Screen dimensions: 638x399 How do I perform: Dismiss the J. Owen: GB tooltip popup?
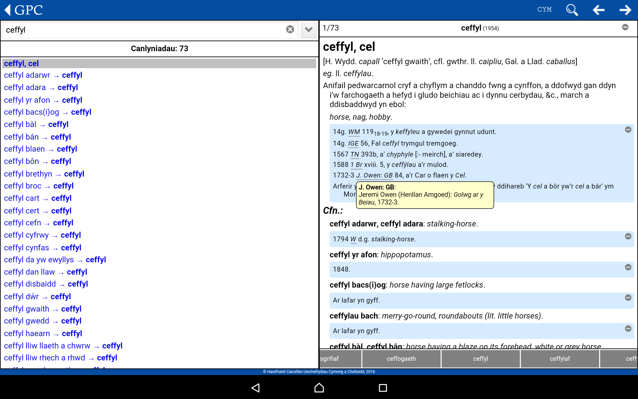[424, 195]
